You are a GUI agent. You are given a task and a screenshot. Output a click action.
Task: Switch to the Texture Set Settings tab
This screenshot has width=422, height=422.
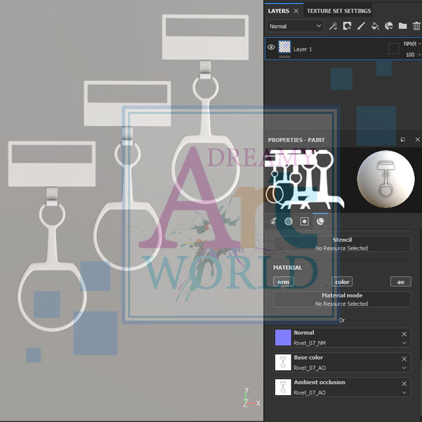click(x=339, y=11)
